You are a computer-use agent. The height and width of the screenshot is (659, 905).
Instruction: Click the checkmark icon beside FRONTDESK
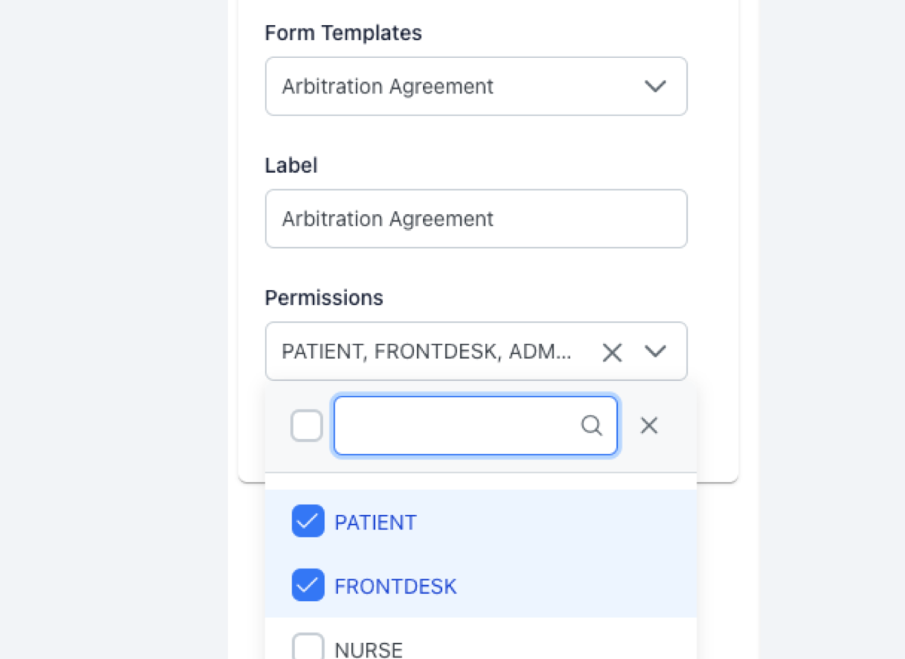click(307, 585)
